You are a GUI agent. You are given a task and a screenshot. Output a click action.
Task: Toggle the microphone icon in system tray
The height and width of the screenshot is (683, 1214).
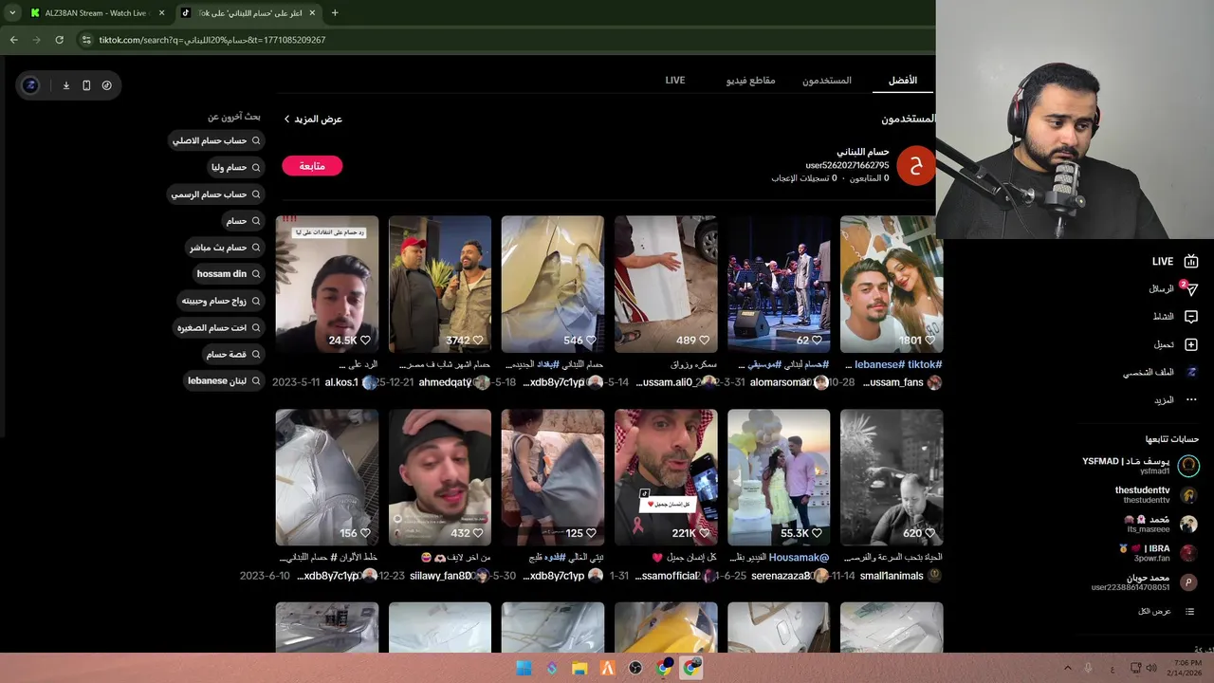tap(1088, 668)
